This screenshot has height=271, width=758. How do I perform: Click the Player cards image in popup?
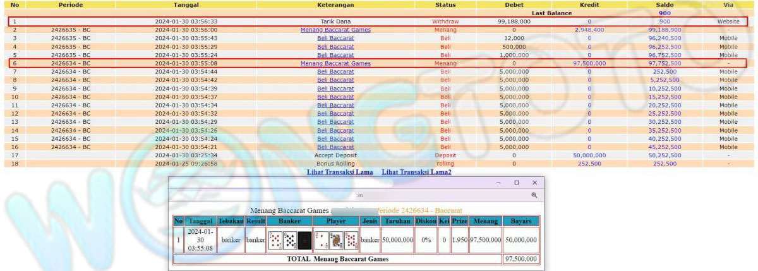tap(336, 240)
